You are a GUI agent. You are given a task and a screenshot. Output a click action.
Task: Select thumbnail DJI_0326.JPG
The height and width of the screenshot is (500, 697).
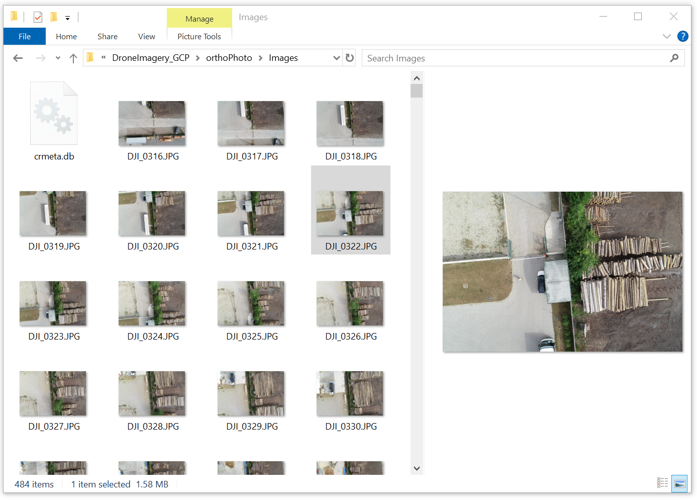(x=350, y=303)
